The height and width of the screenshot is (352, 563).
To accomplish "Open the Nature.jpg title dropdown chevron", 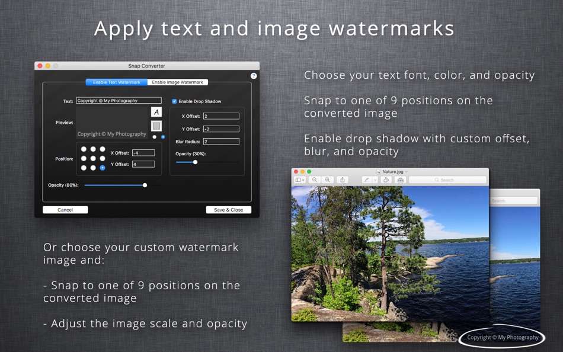I will [x=407, y=172].
